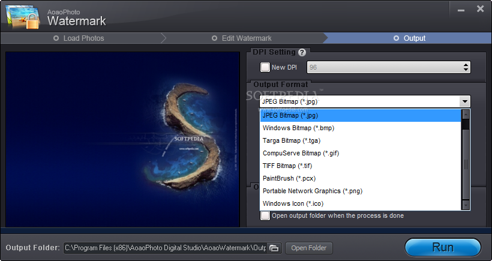This screenshot has width=492, height=261.
Task: Go to the Load Photos step
Action: (x=79, y=38)
